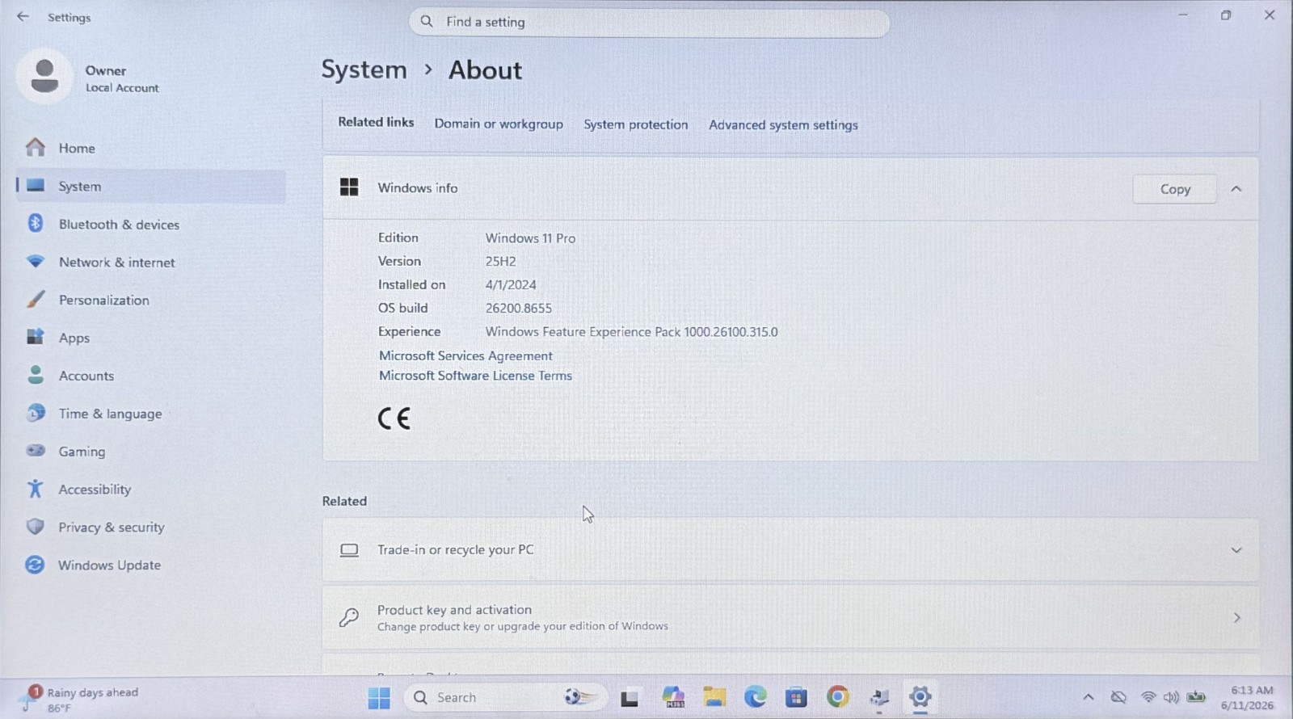
Task: Copy the Windows info details
Action: pyautogui.click(x=1175, y=189)
